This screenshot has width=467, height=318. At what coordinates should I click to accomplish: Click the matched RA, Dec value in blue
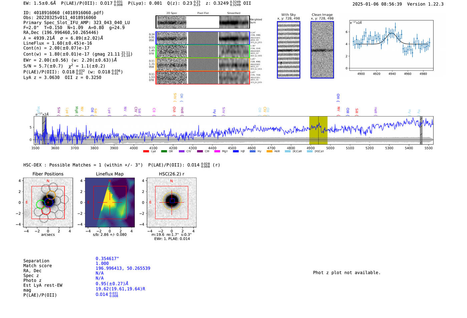123,268
